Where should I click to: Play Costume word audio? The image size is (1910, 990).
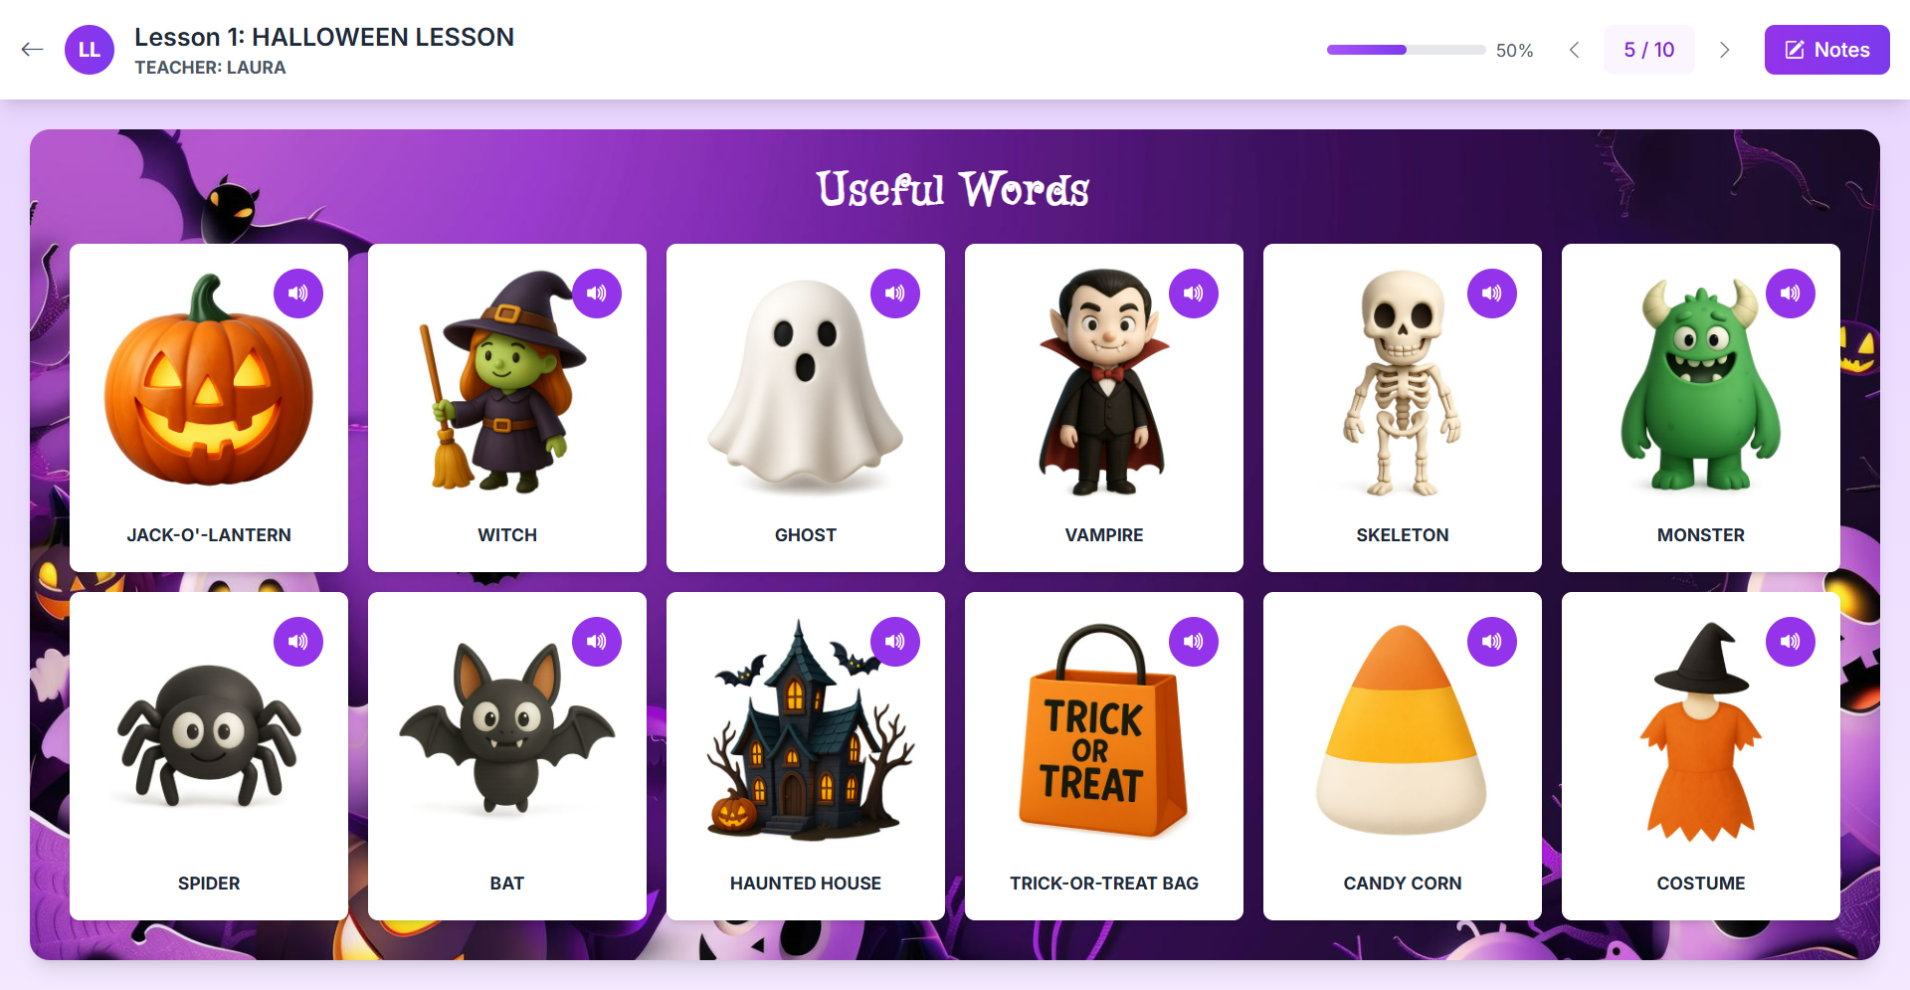tap(1791, 642)
